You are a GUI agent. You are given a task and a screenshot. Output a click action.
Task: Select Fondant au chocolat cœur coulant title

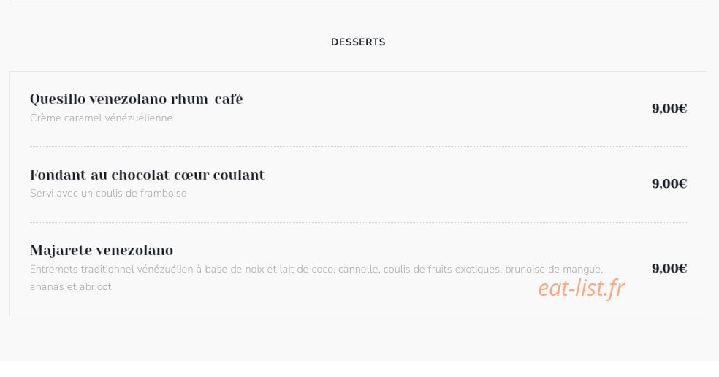pos(147,175)
